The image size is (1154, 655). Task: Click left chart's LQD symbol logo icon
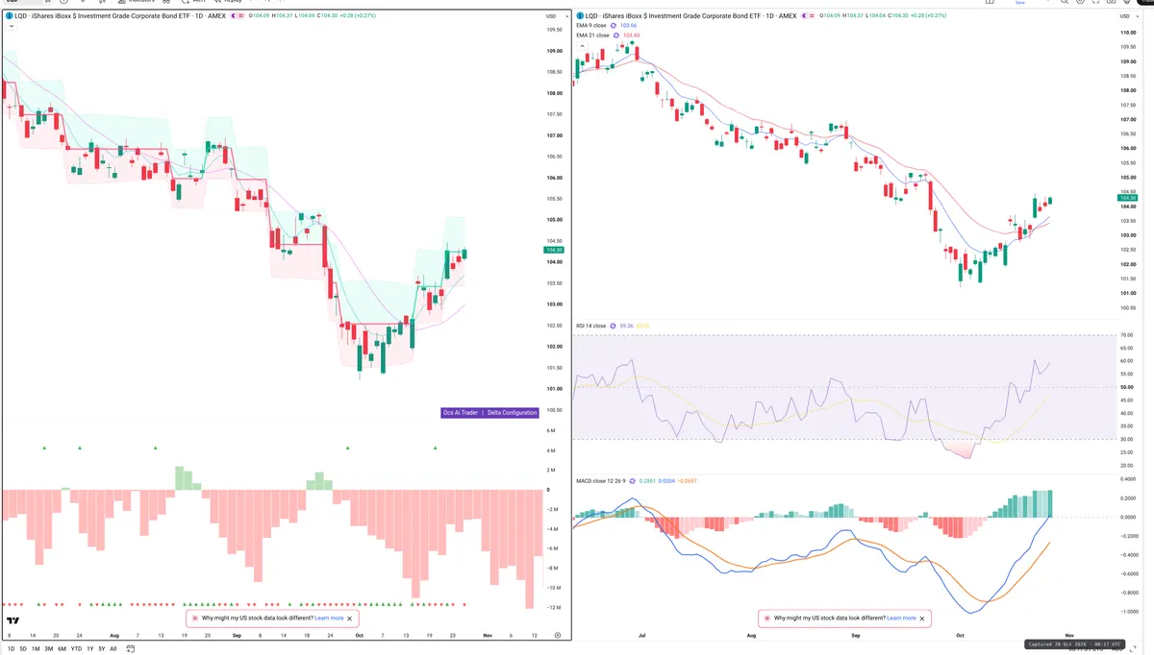tap(9, 16)
